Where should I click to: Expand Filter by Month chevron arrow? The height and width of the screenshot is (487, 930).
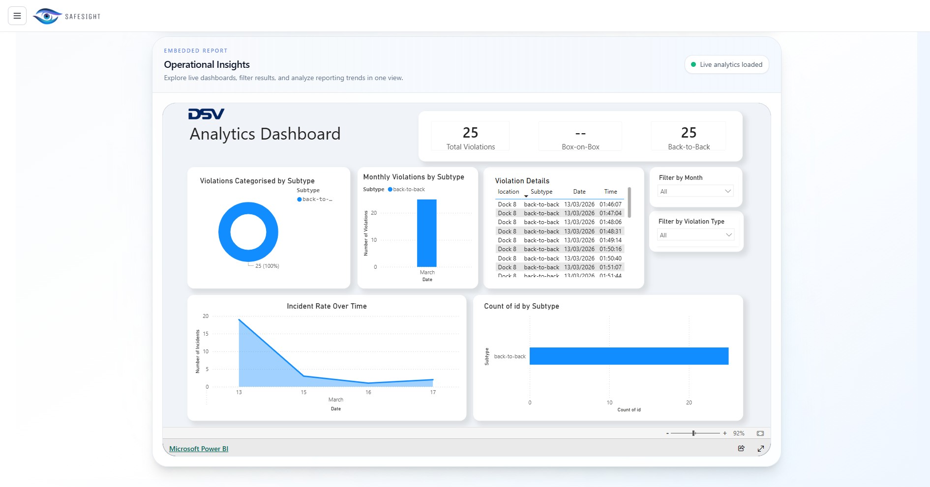point(728,191)
